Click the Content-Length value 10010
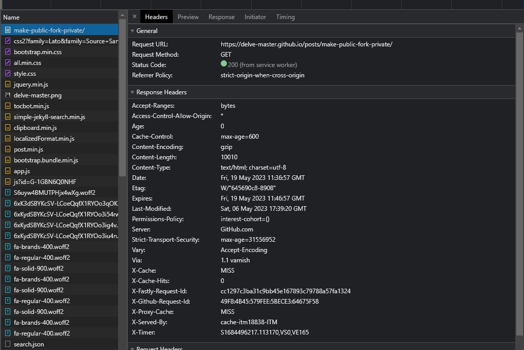The image size is (524, 350). tap(229, 157)
